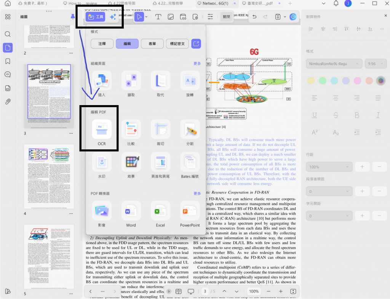
Task: Open the Bookmarks icon in the left sidebar
Action: click(8, 61)
